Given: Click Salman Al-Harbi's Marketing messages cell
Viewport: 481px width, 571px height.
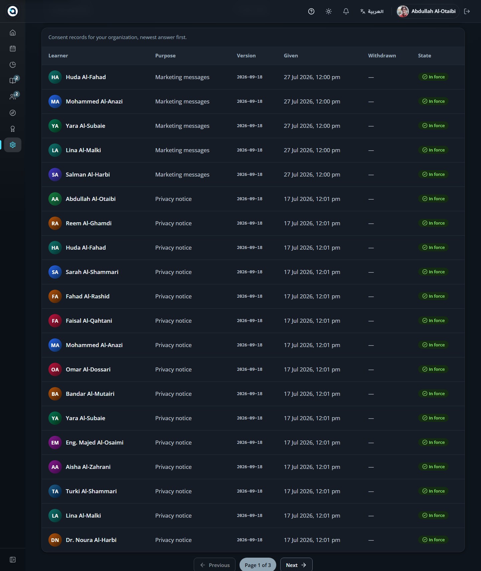Looking at the screenshot, I should (182, 175).
